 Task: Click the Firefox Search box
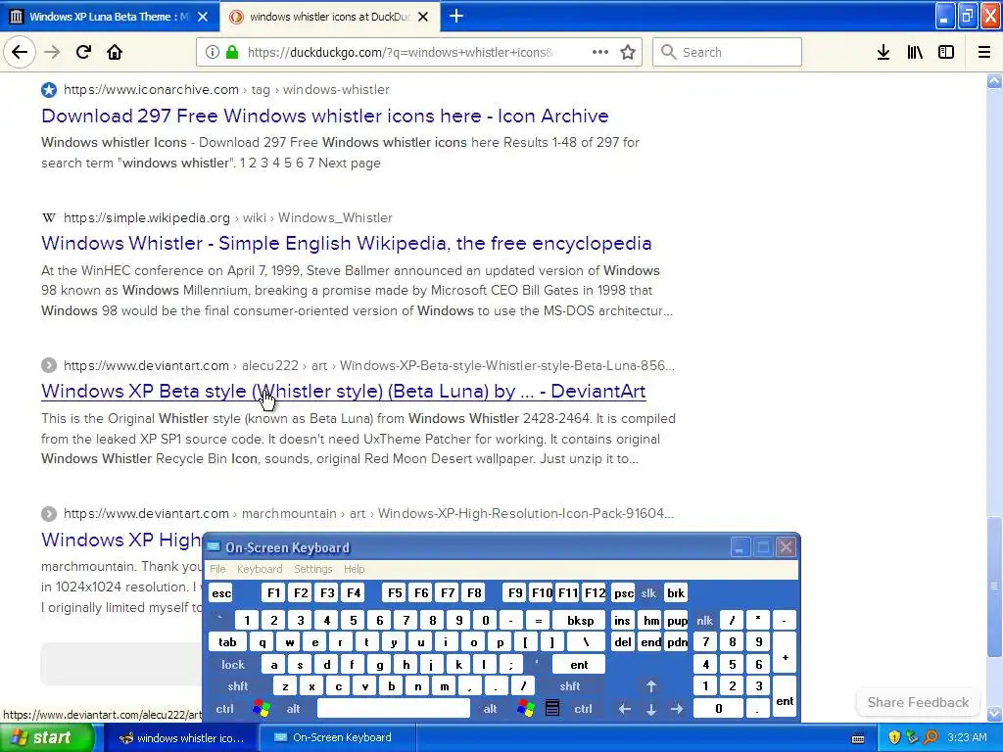click(x=727, y=52)
